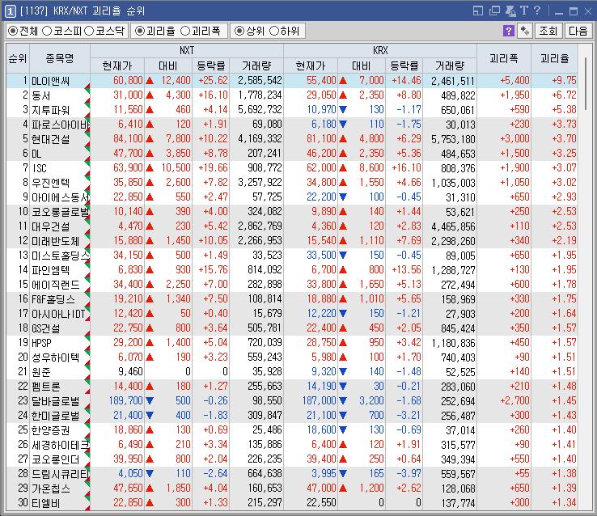This screenshot has height=516, width=597.
Task: Click the 괴리폭 column header
Action: click(504, 58)
